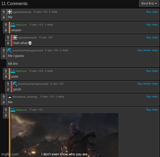
Task: Downvote AgentDiamond's "Me" comment
Action: point(4,17)
